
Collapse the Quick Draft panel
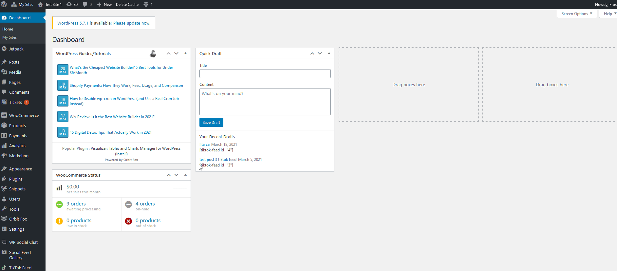329,53
